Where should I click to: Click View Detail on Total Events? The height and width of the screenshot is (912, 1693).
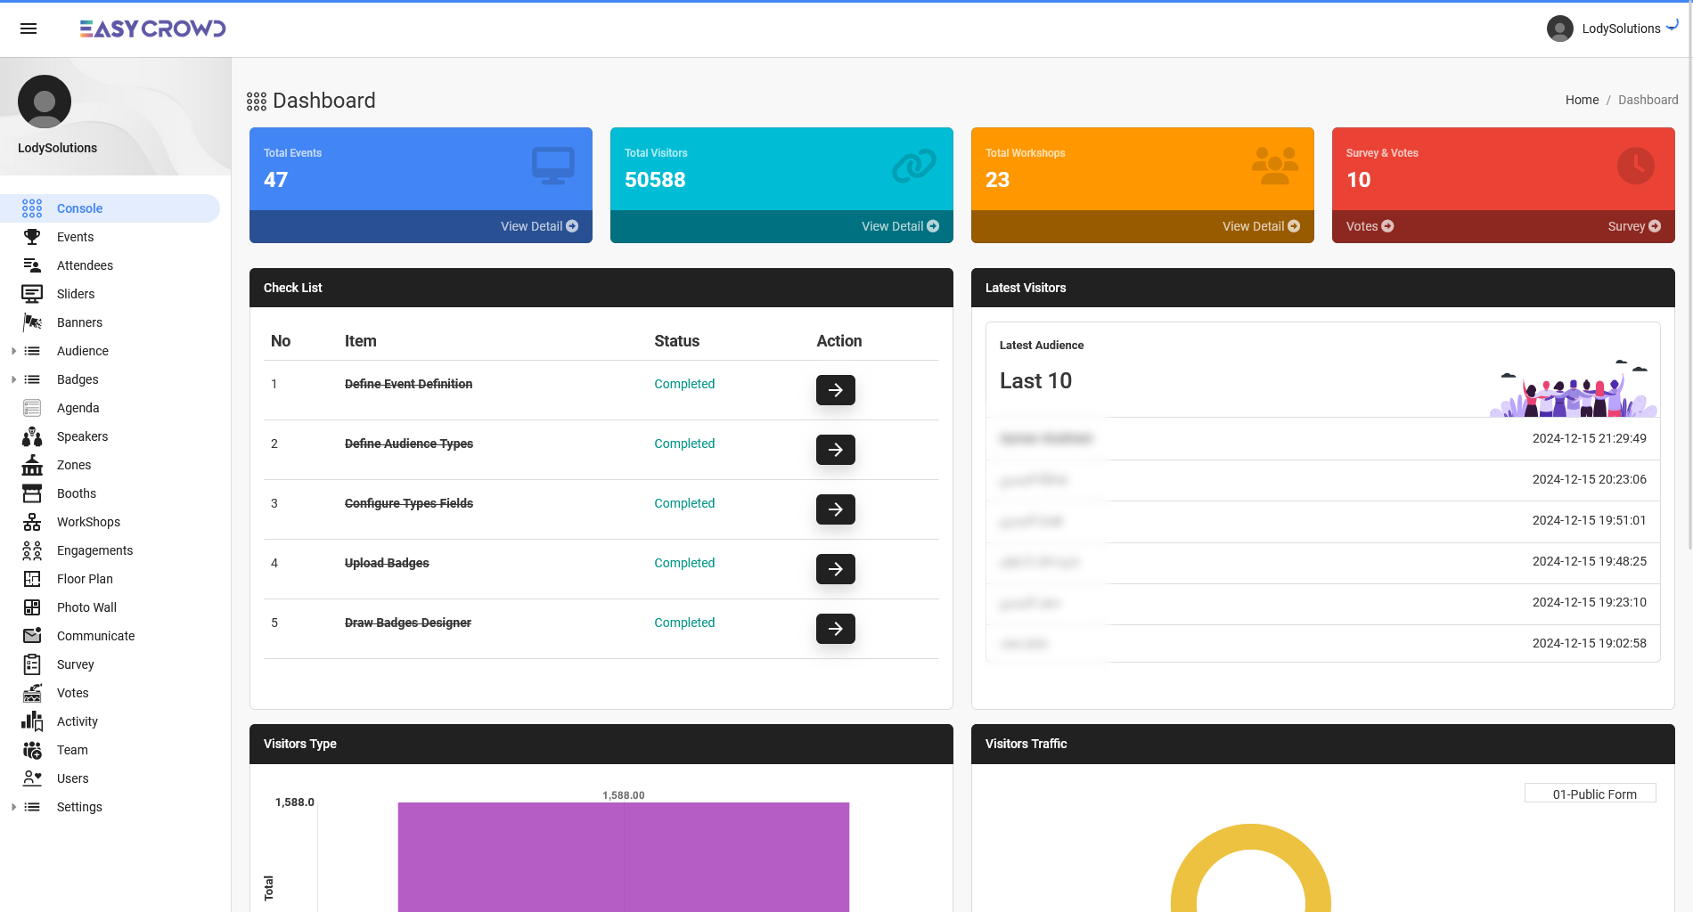point(538,226)
